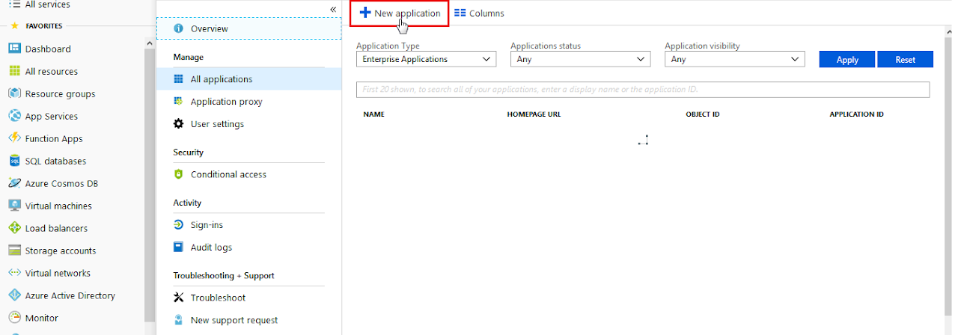958x335 pixels.
Task: Click the Favorites star icon
Action: [x=14, y=25]
